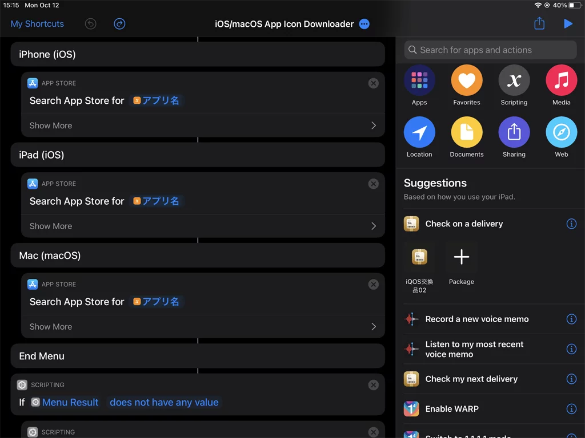Tap the share icon in top bar
Image resolution: width=585 pixels, height=438 pixels.
[x=539, y=23]
